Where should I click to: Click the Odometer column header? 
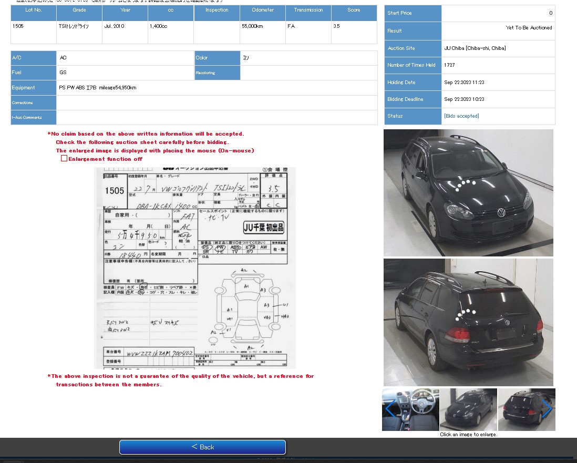(x=263, y=10)
